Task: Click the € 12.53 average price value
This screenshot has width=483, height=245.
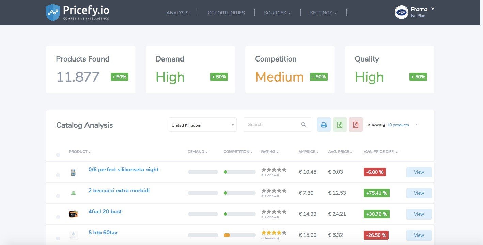Action: [x=337, y=193]
